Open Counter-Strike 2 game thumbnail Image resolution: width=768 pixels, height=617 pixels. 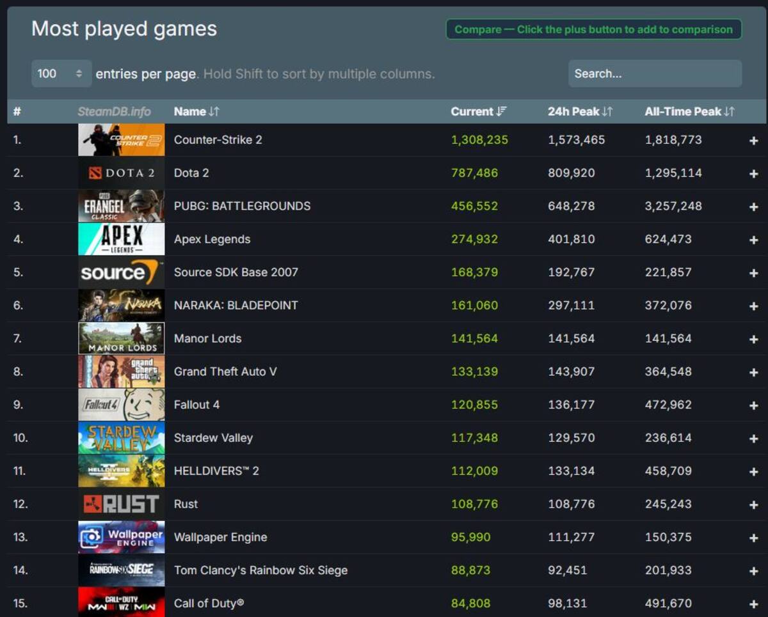[x=122, y=140]
